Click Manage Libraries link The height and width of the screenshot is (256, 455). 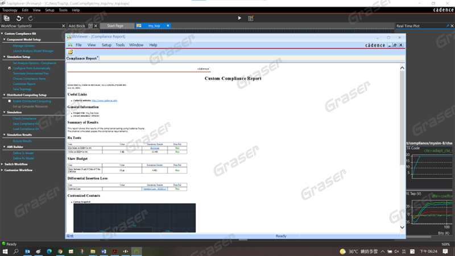[23, 46]
